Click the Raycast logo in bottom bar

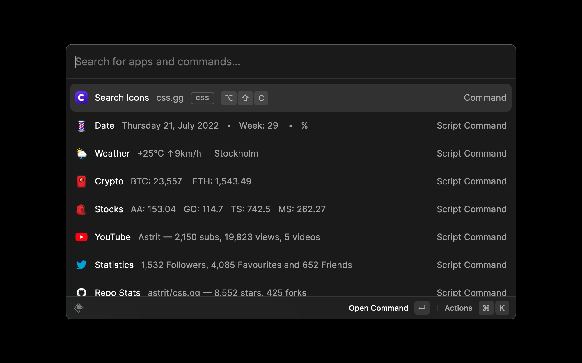click(x=79, y=308)
